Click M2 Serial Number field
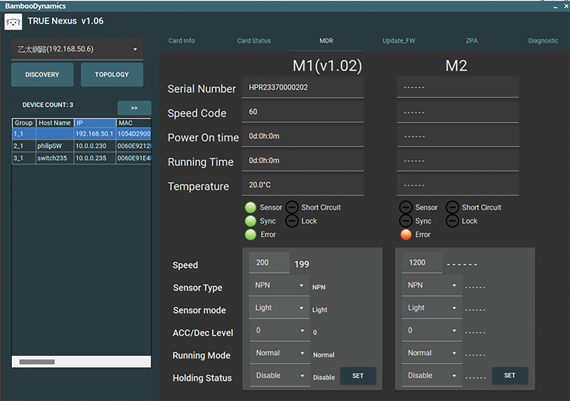Screen dimensions: 570x401 458,88
